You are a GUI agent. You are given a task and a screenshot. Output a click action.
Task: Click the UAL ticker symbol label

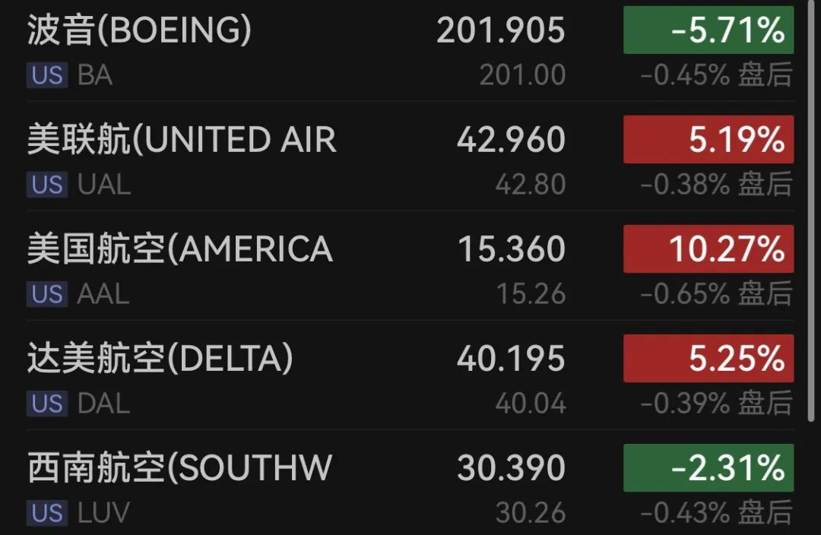[103, 185]
